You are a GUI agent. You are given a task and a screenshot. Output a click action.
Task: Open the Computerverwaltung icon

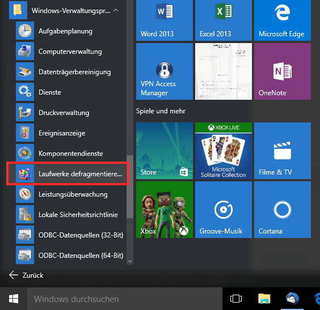[25, 51]
